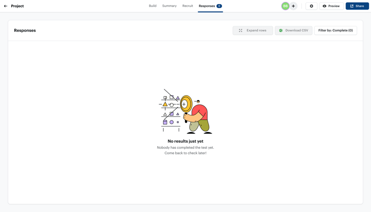Click the Responses count badge showing 0
Screen dimensions: 371x212
(219, 6)
